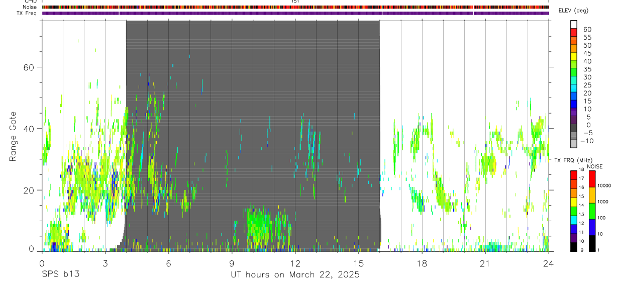Click the '30' label on ELEV color bar
617x285 pixels.
tap(586, 77)
